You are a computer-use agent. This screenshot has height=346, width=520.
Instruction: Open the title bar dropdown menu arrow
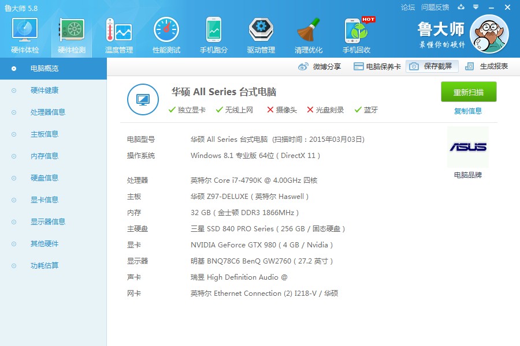(x=476, y=6)
